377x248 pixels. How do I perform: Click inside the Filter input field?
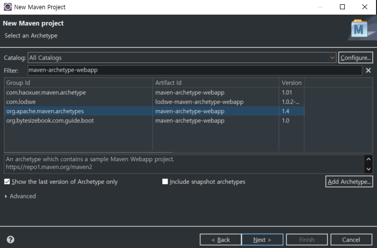(x=195, y=70)
